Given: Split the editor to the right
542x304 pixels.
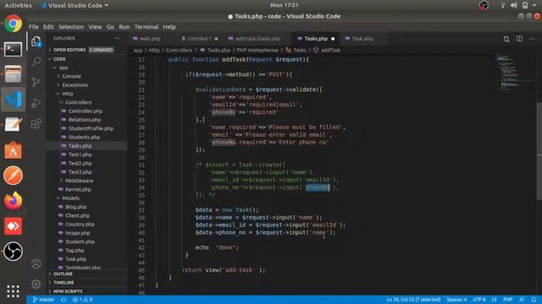Looking at the screenshot, I should coord(519,39).
